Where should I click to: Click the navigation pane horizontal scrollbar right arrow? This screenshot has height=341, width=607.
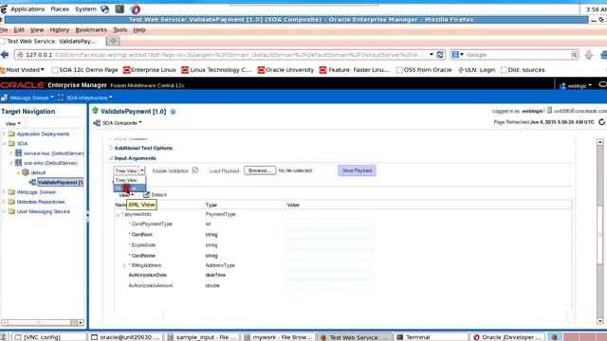(80, 322)
